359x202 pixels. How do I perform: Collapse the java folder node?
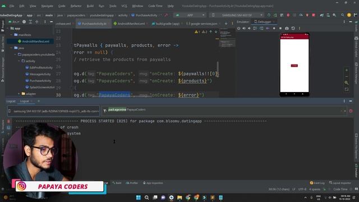(11, 48)
